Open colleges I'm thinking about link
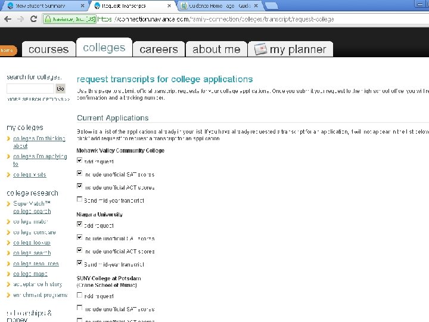Viewport: 429px width, 322px height. tap(39, 142)
